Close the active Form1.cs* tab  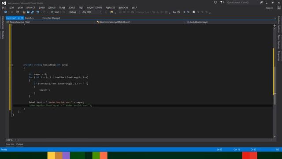[x=22, y=18]
